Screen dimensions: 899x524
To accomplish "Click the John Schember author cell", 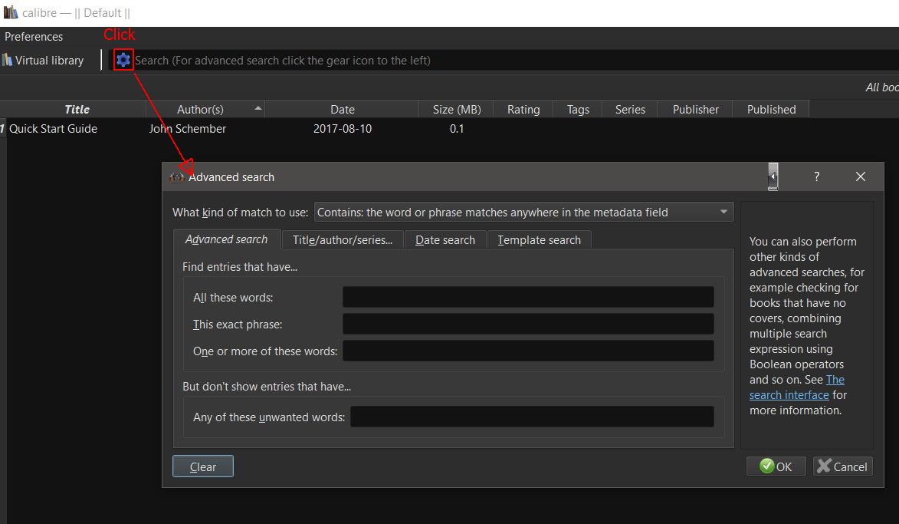I will coord(188,129).
